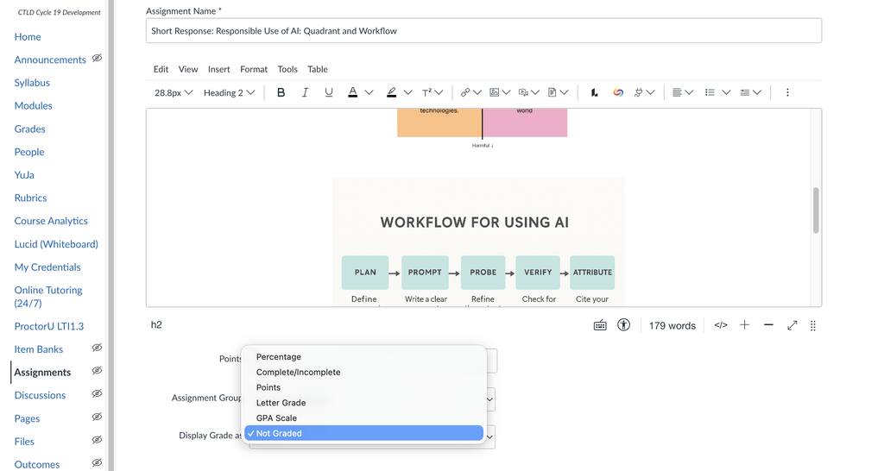
Task: Open the Format menu
Action: click(254, 69)
